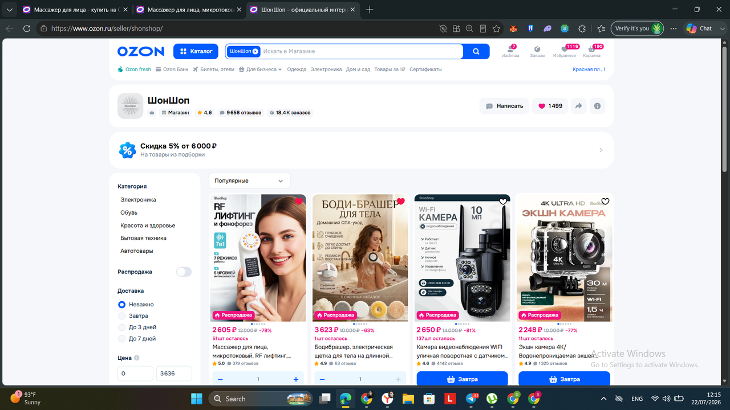This screenshot has height=410, width=730.
Task: Open browser settings and more menu
Action: point(674,28)
